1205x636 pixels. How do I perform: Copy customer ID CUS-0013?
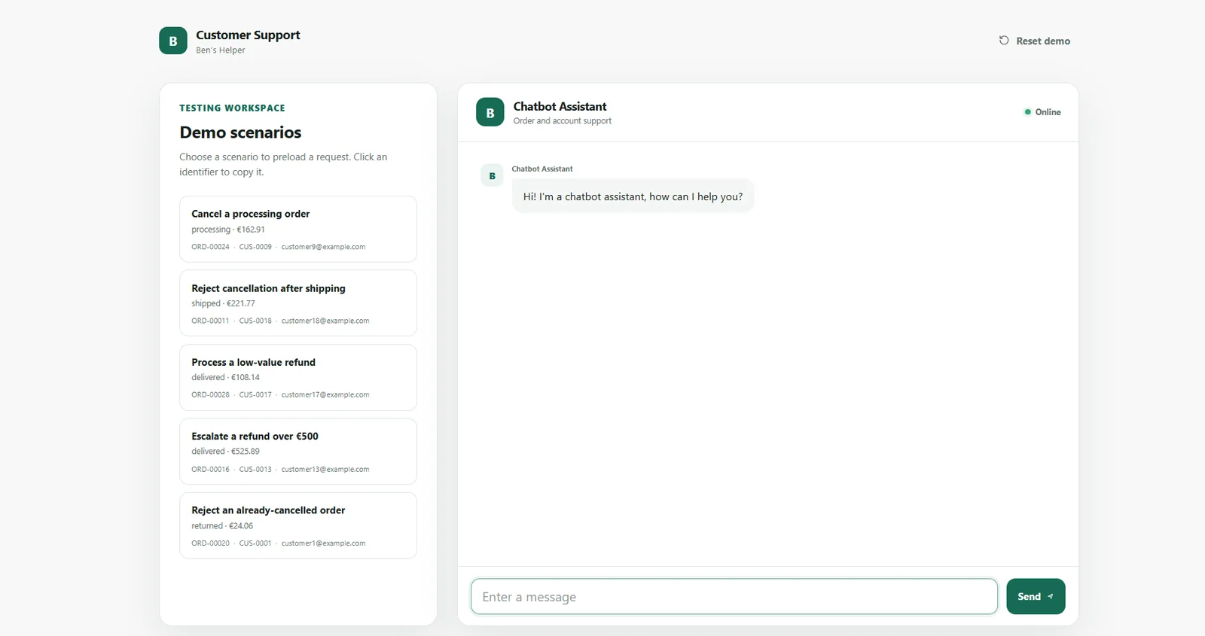click(255, 469)
